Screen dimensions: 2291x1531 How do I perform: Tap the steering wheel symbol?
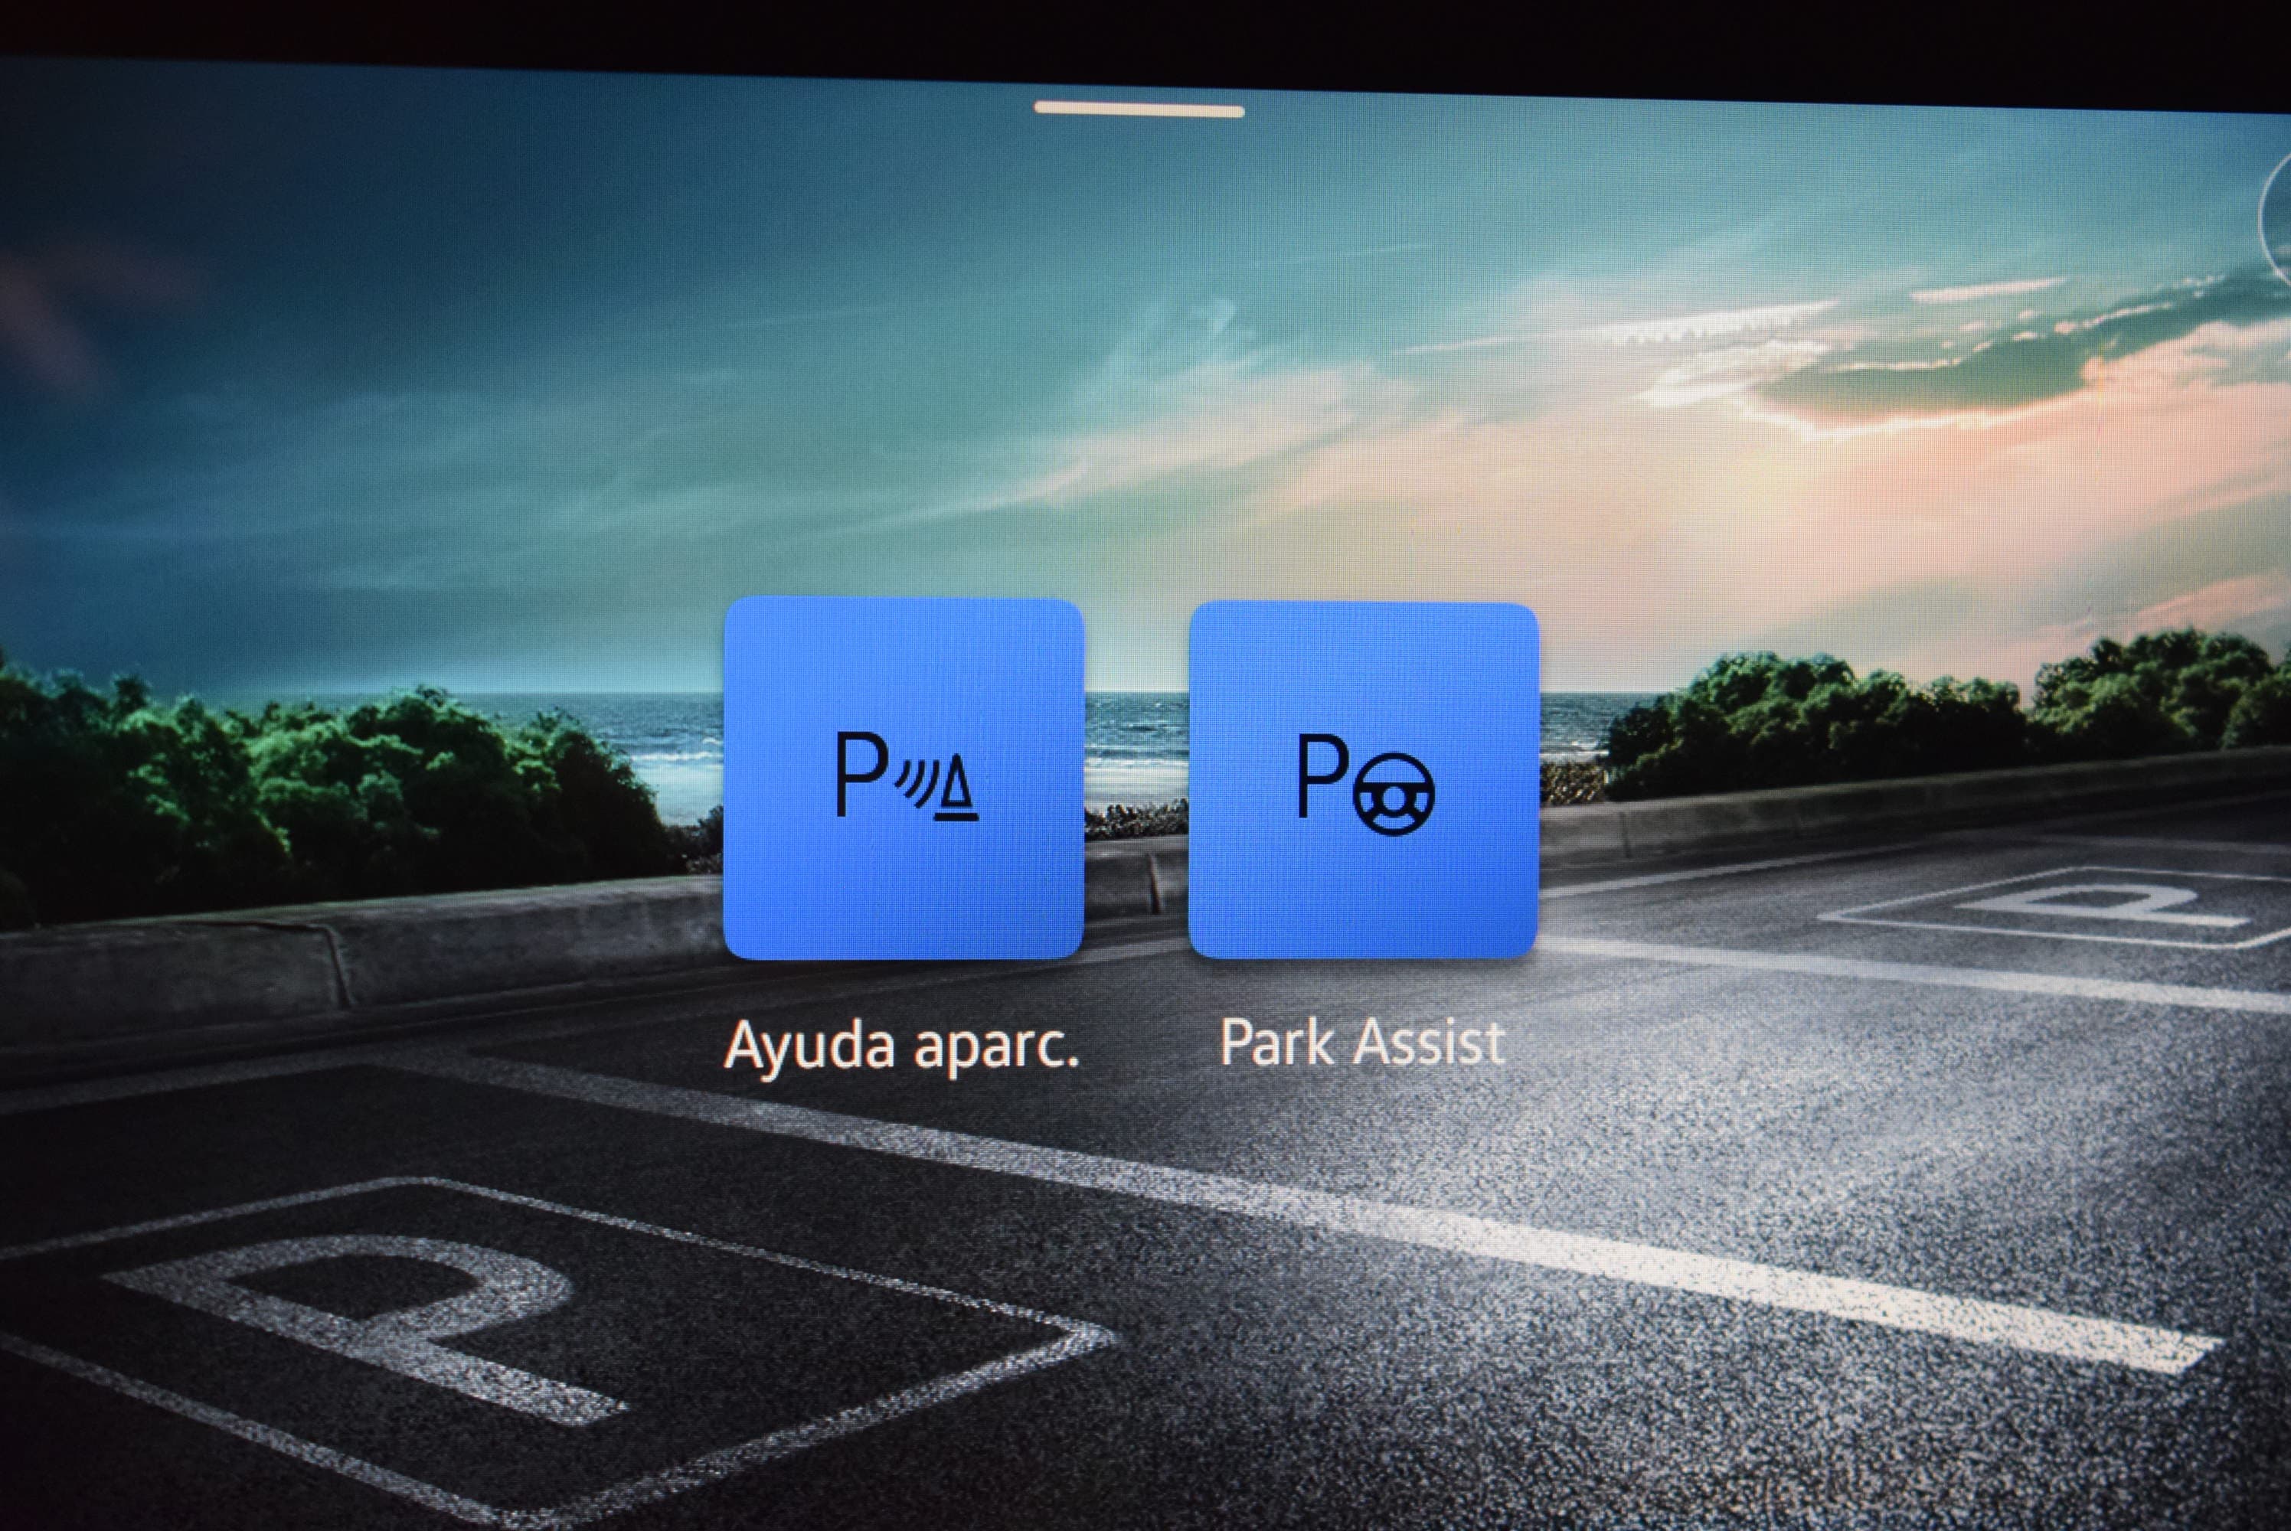[1394, 794]
